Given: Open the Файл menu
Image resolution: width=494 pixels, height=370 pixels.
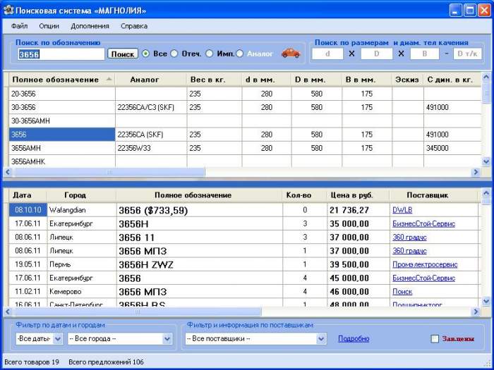Looking at the screenshot, I should (19, 26).
